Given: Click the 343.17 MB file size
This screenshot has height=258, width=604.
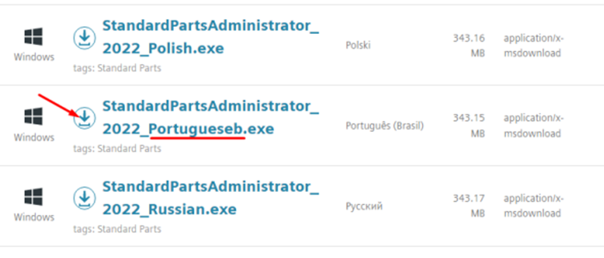Looking at the screenshot, I should pos(469,206).
